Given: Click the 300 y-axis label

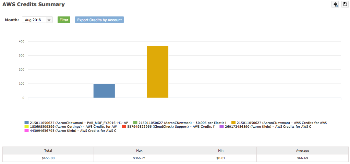Looking at the screenshot, I should coord(22,55).
